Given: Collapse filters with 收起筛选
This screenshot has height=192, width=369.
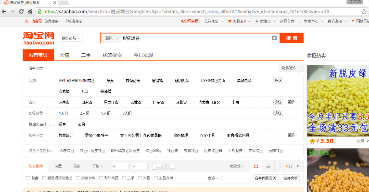Looking at the screenshot, I should pos(290,68).
